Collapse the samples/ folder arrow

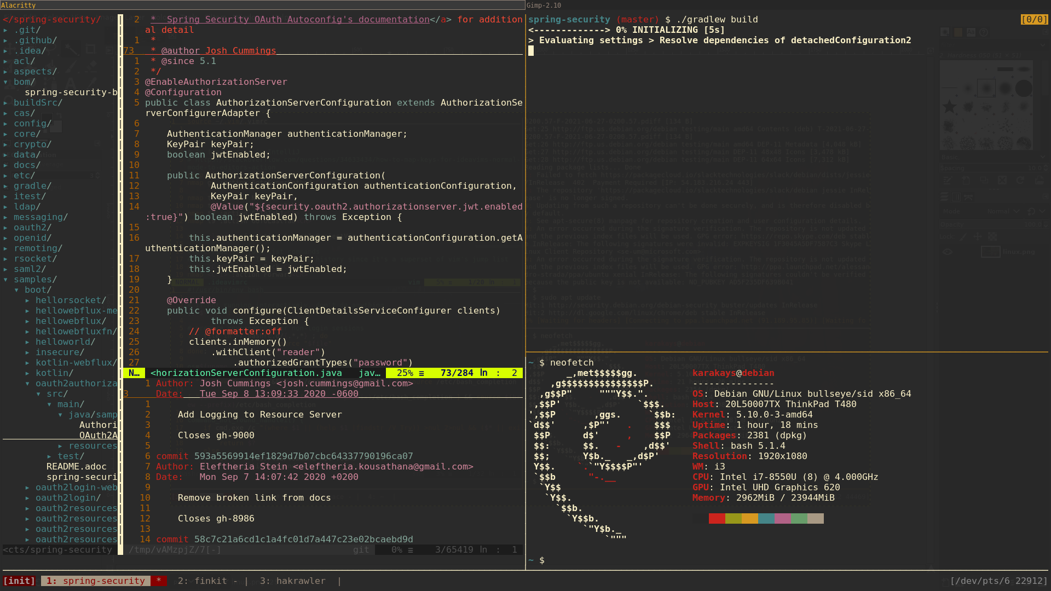[5, 280]
